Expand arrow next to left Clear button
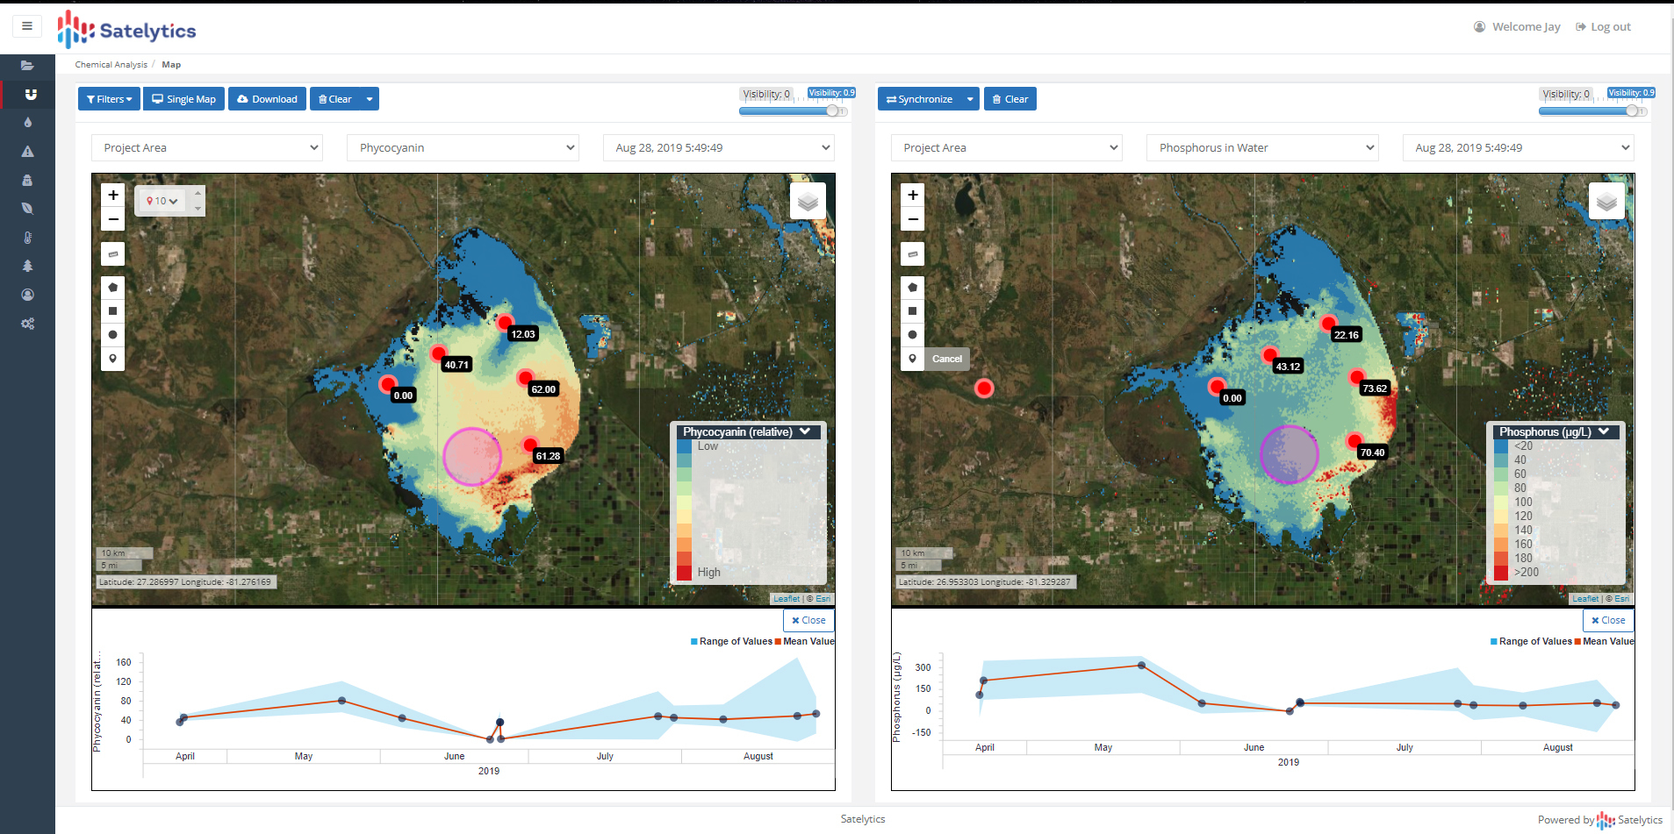This screenshot has width=1674, height=834. [x=370, y=99]
